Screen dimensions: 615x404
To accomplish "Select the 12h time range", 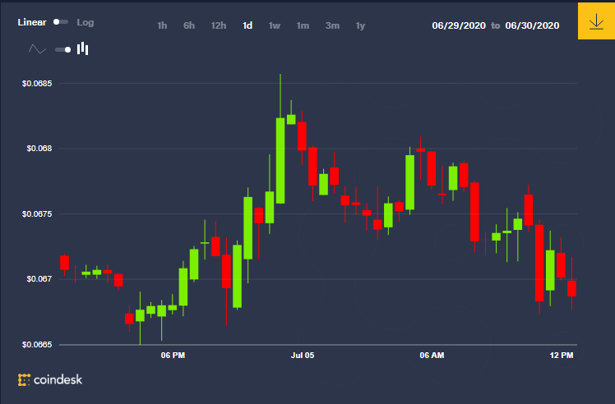I will pyautogui.click(x=219, y=25).
